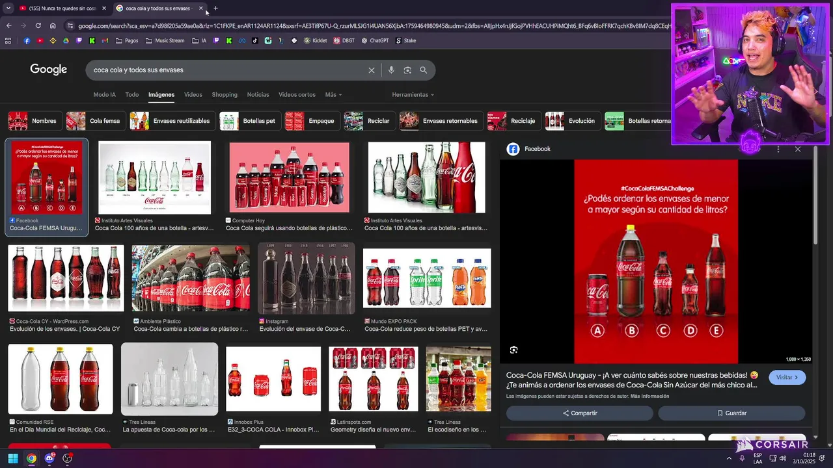This screenshot has height=468, width=833.
Task: Open the apps grid in bookmarks bar
Action: tap(8, 40)
